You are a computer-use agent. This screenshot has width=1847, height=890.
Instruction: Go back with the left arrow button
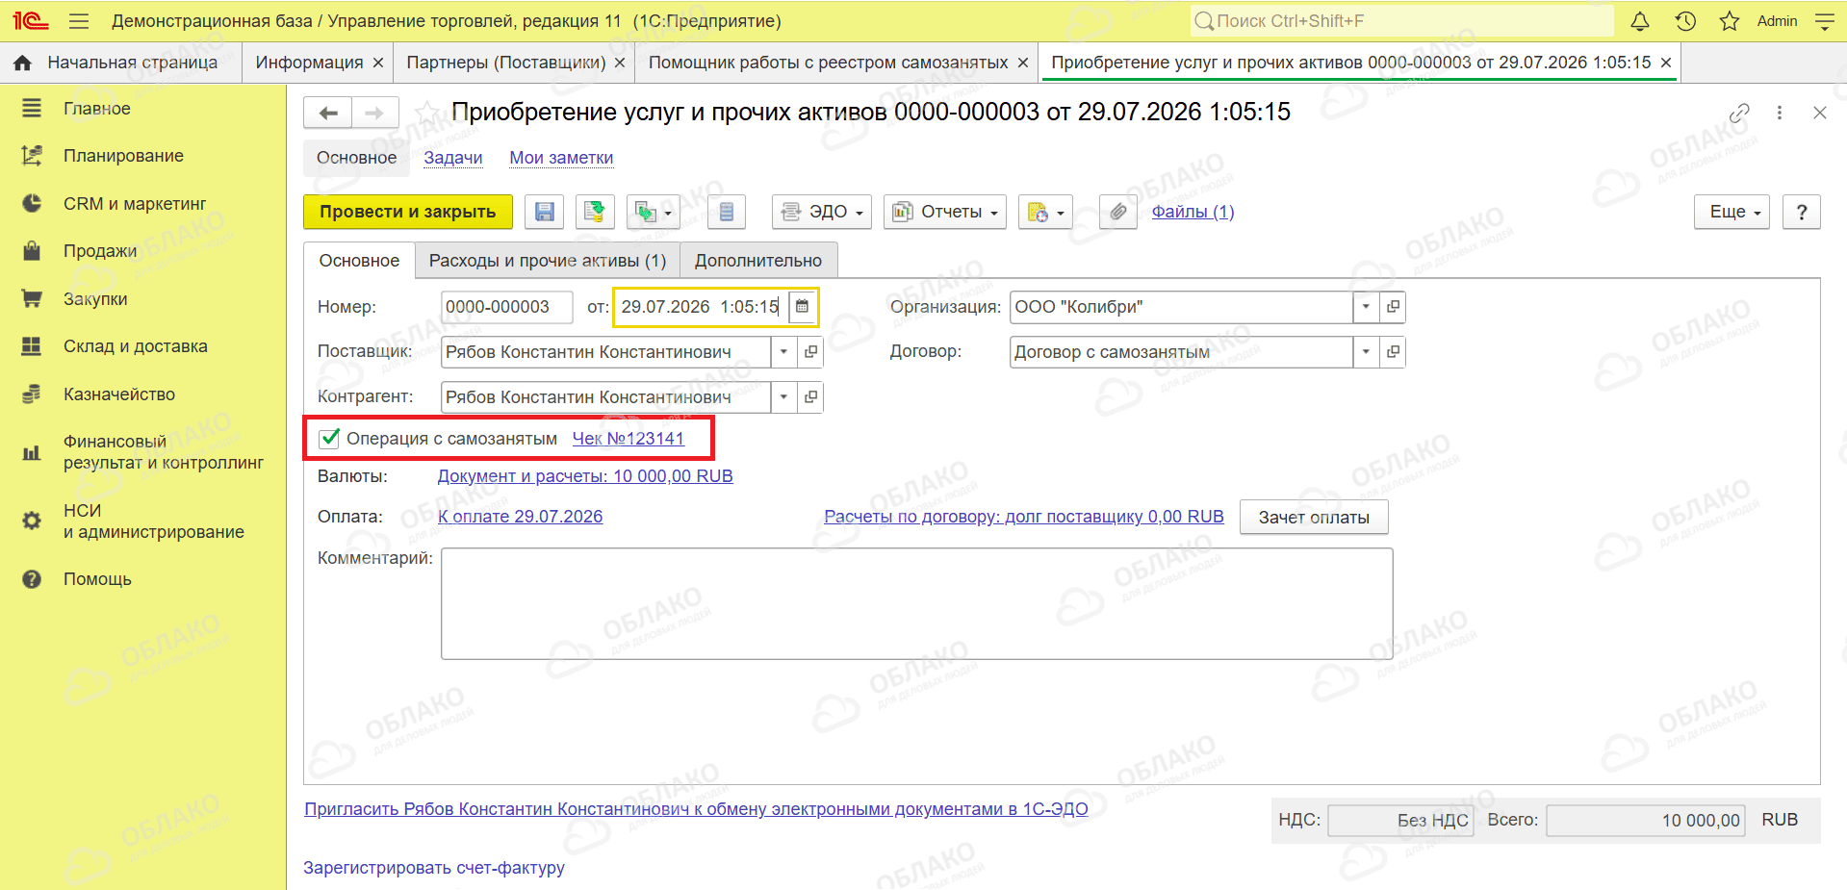[328, 114]
